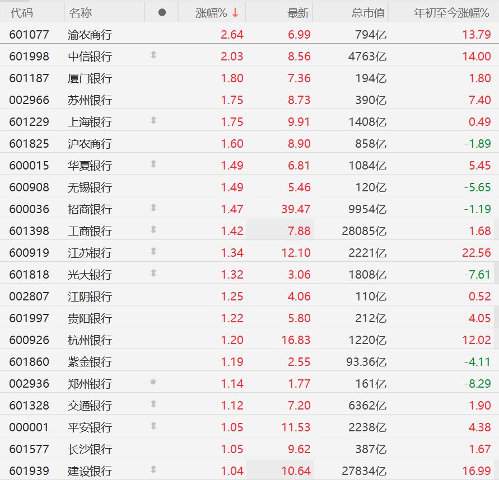This screenshot has height=480, width=499.
Task: Open 厦门银行 stock name
Action: pyautogui.click(x=90, y=78)
